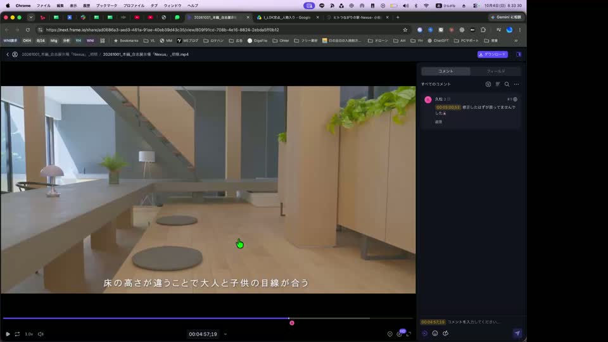The height and width of the screenshot is (342, 608).
Task: Open the 1.0x playback speed menu
Action: (x=29, y=334)
